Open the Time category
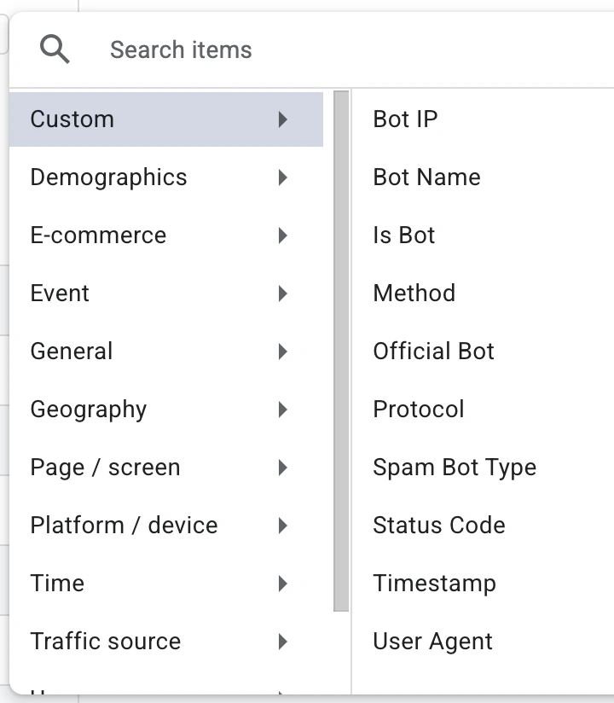 point(166,584)
